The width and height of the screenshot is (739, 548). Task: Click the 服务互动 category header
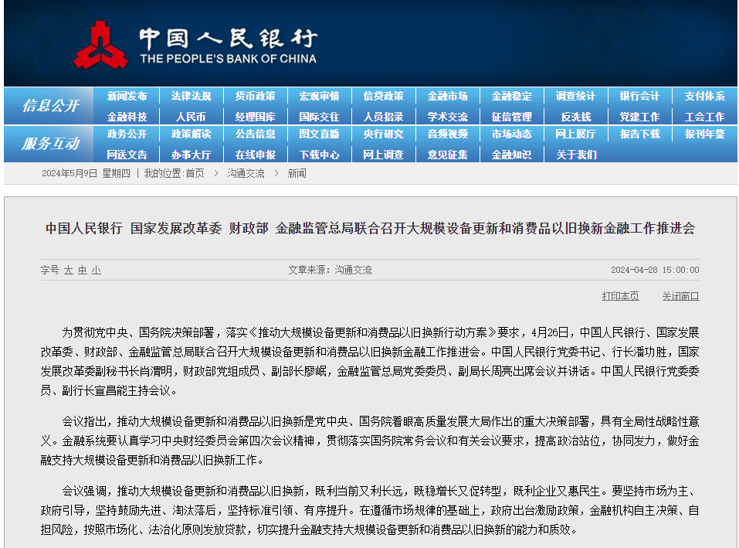pos(50,143)
